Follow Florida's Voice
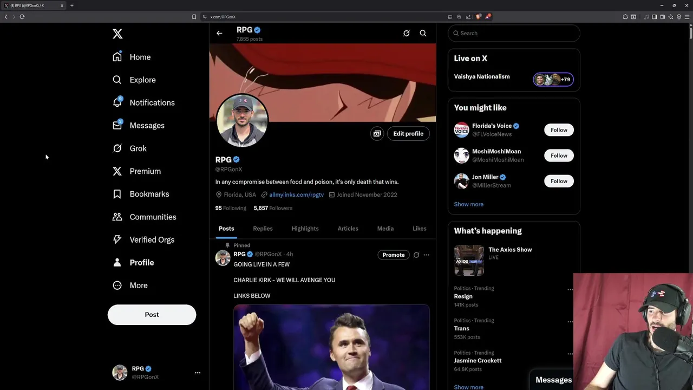This screenshot has width=693, height=390. [559, 130]
